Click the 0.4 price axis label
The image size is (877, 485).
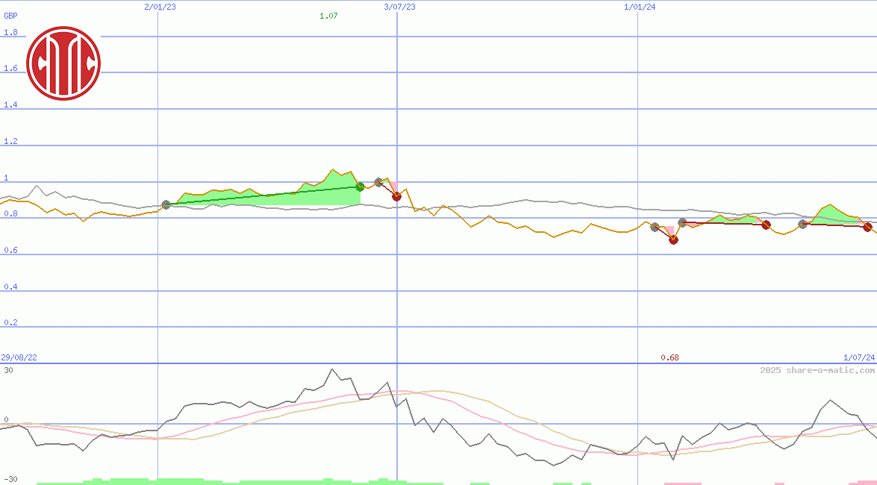pyautogui.click(x=10, y=287)
